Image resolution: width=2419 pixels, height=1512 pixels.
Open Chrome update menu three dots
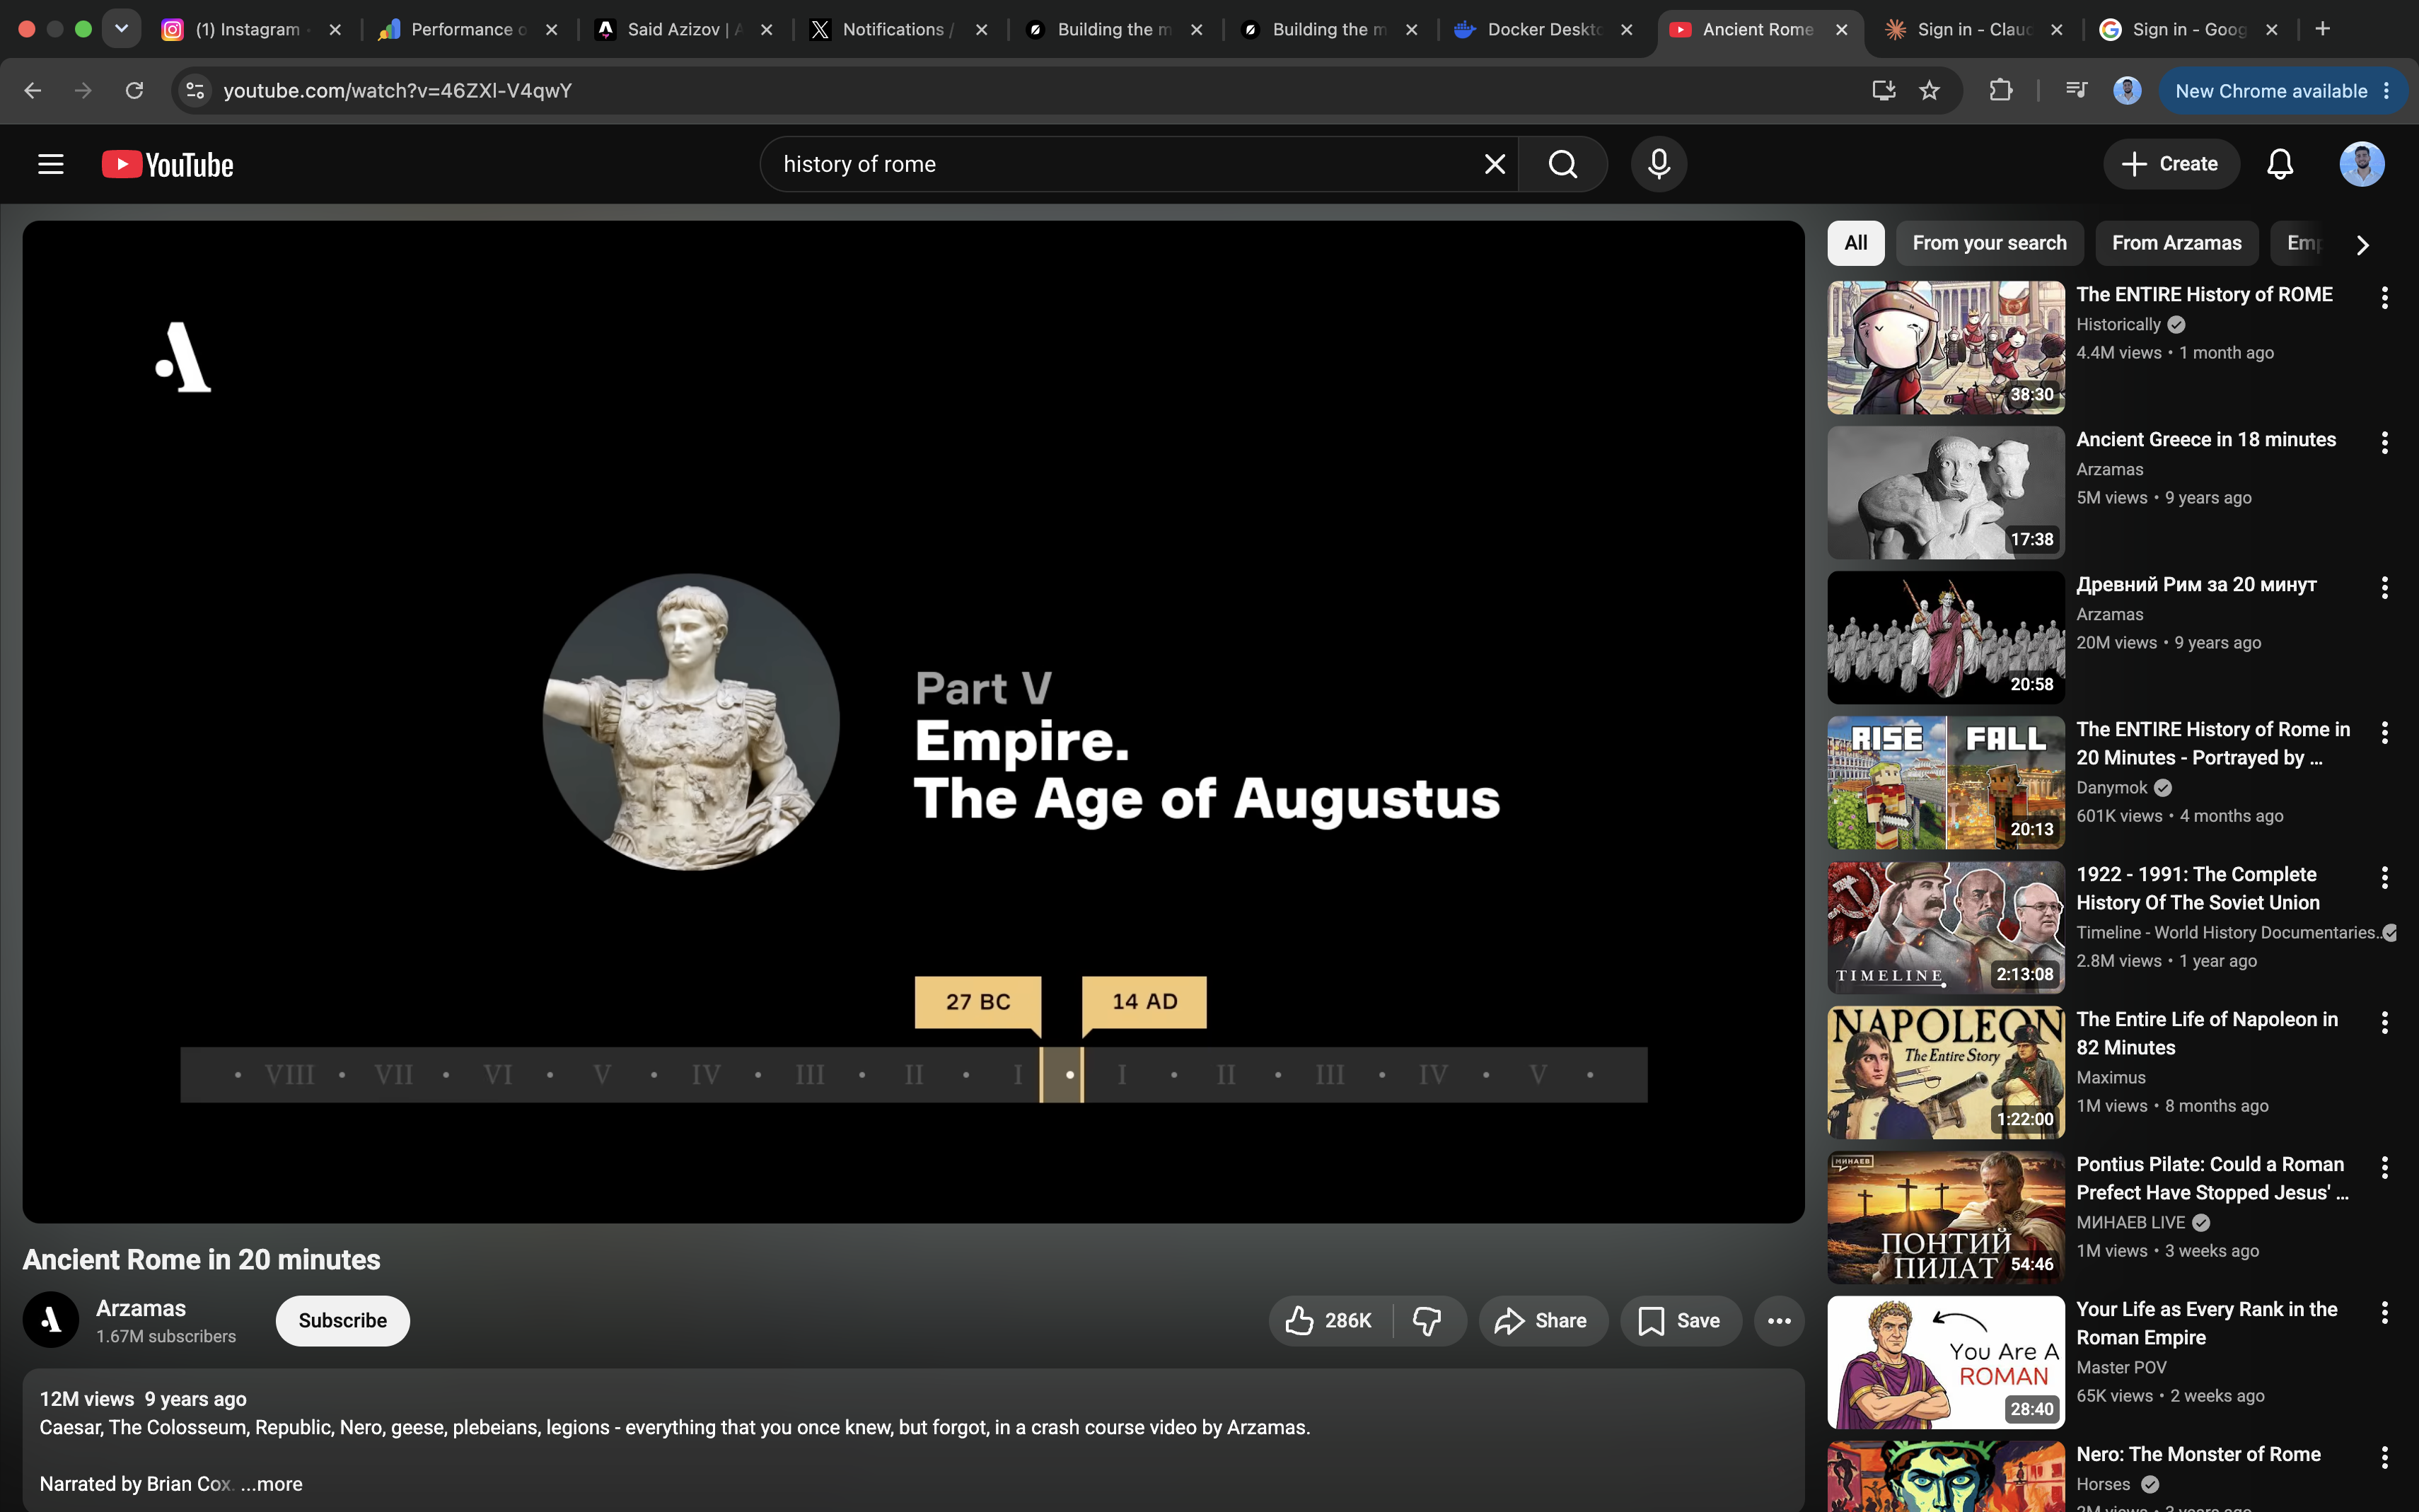pyautogui.click(x=2386, y=90)
